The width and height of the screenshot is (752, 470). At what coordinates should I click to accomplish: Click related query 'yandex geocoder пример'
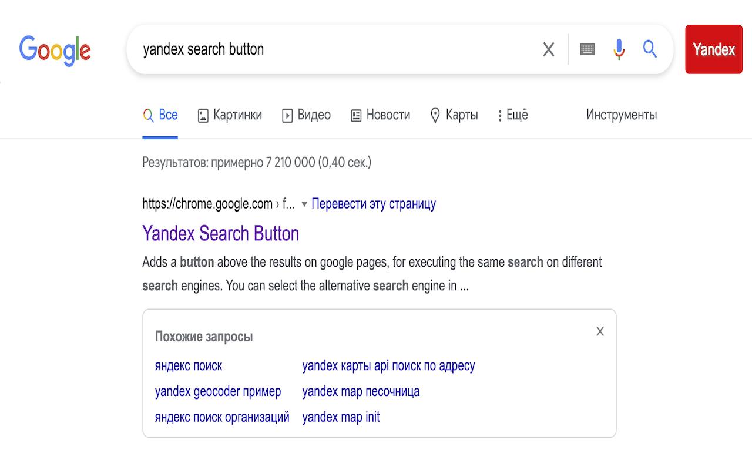click(218, 392)
